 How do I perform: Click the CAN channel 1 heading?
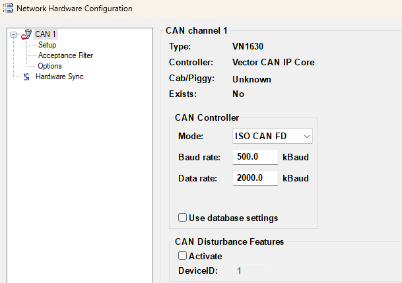(197, 31)
